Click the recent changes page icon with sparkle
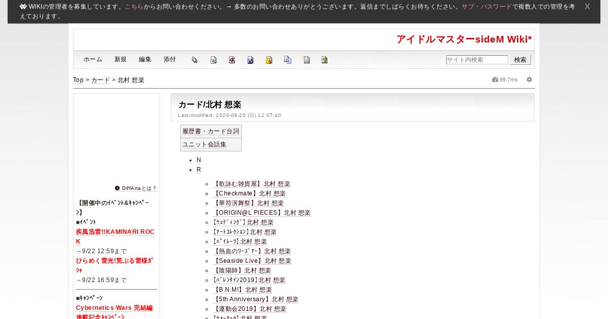The width and height of the screenshot is (608, 319). tap(306, 60)
